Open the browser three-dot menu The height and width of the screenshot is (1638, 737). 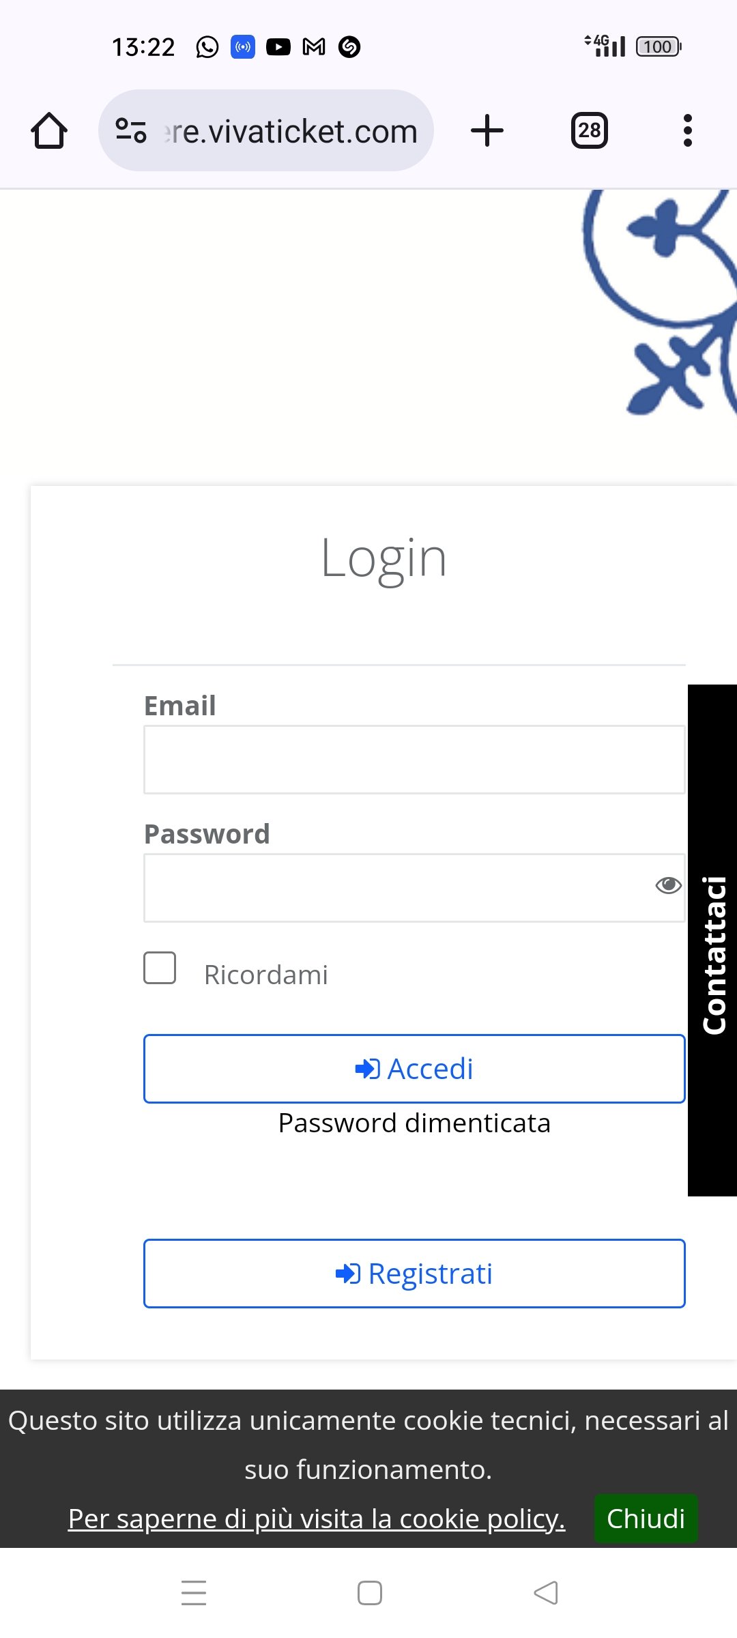click(x=688, y=130)
